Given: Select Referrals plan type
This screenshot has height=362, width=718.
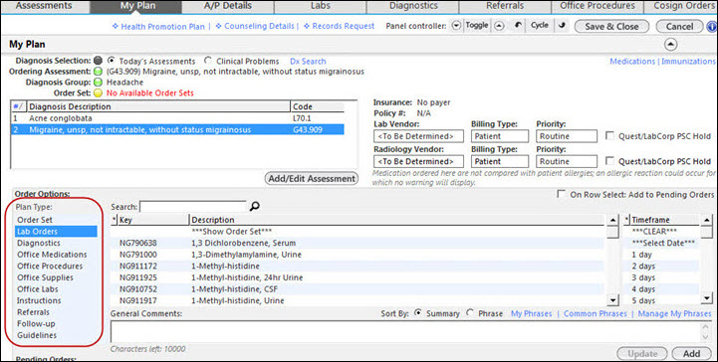Looking at the screenshot, I should [56, 312].
